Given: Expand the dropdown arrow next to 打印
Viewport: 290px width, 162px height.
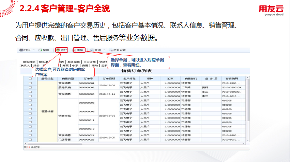Looking at the screenshot, I should pyautogui.click(x=34, y=50).
